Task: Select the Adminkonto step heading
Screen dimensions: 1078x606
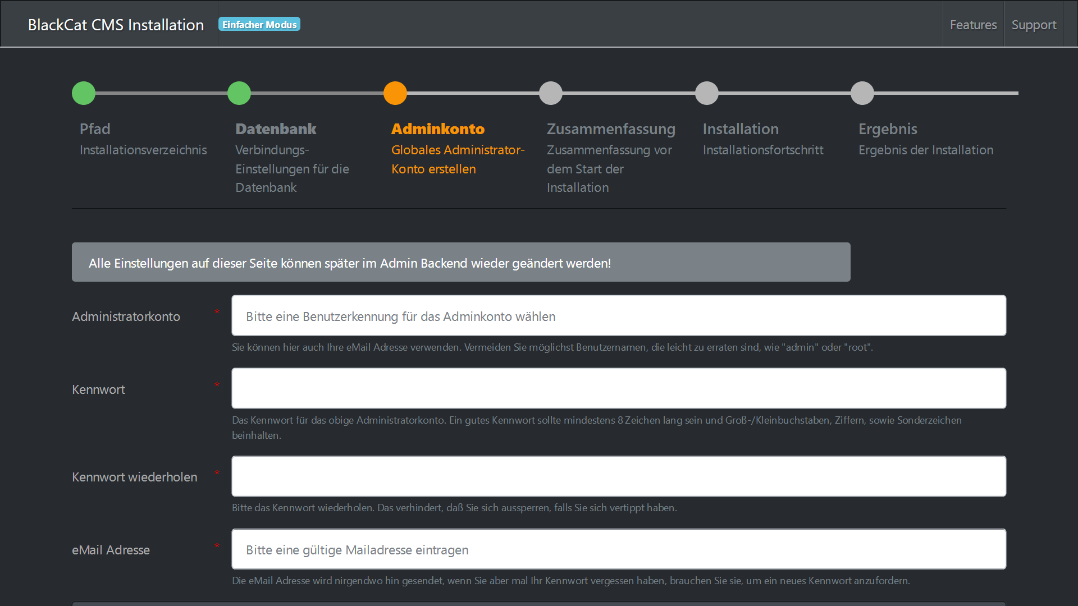Action: tap(438, 128)
